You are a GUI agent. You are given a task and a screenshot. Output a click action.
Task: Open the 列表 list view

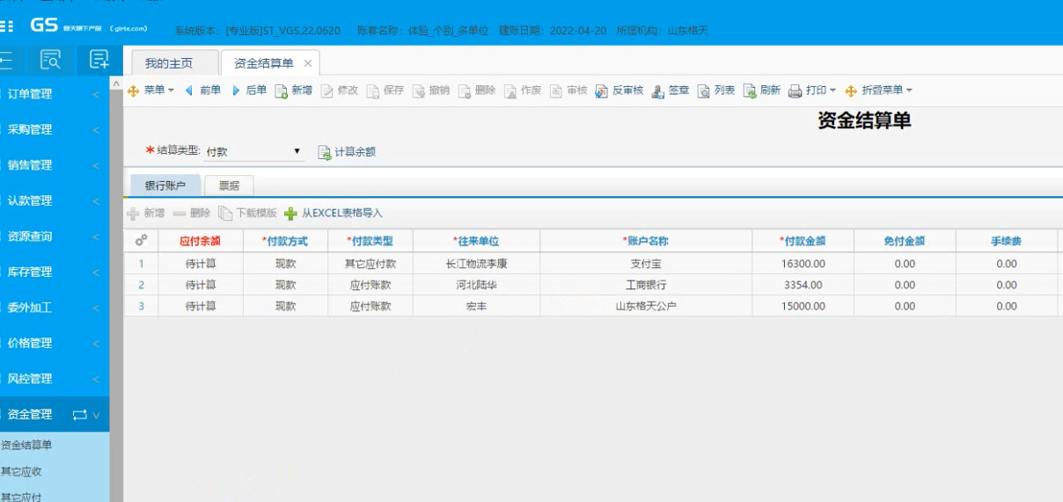click(x=716, y=90)
